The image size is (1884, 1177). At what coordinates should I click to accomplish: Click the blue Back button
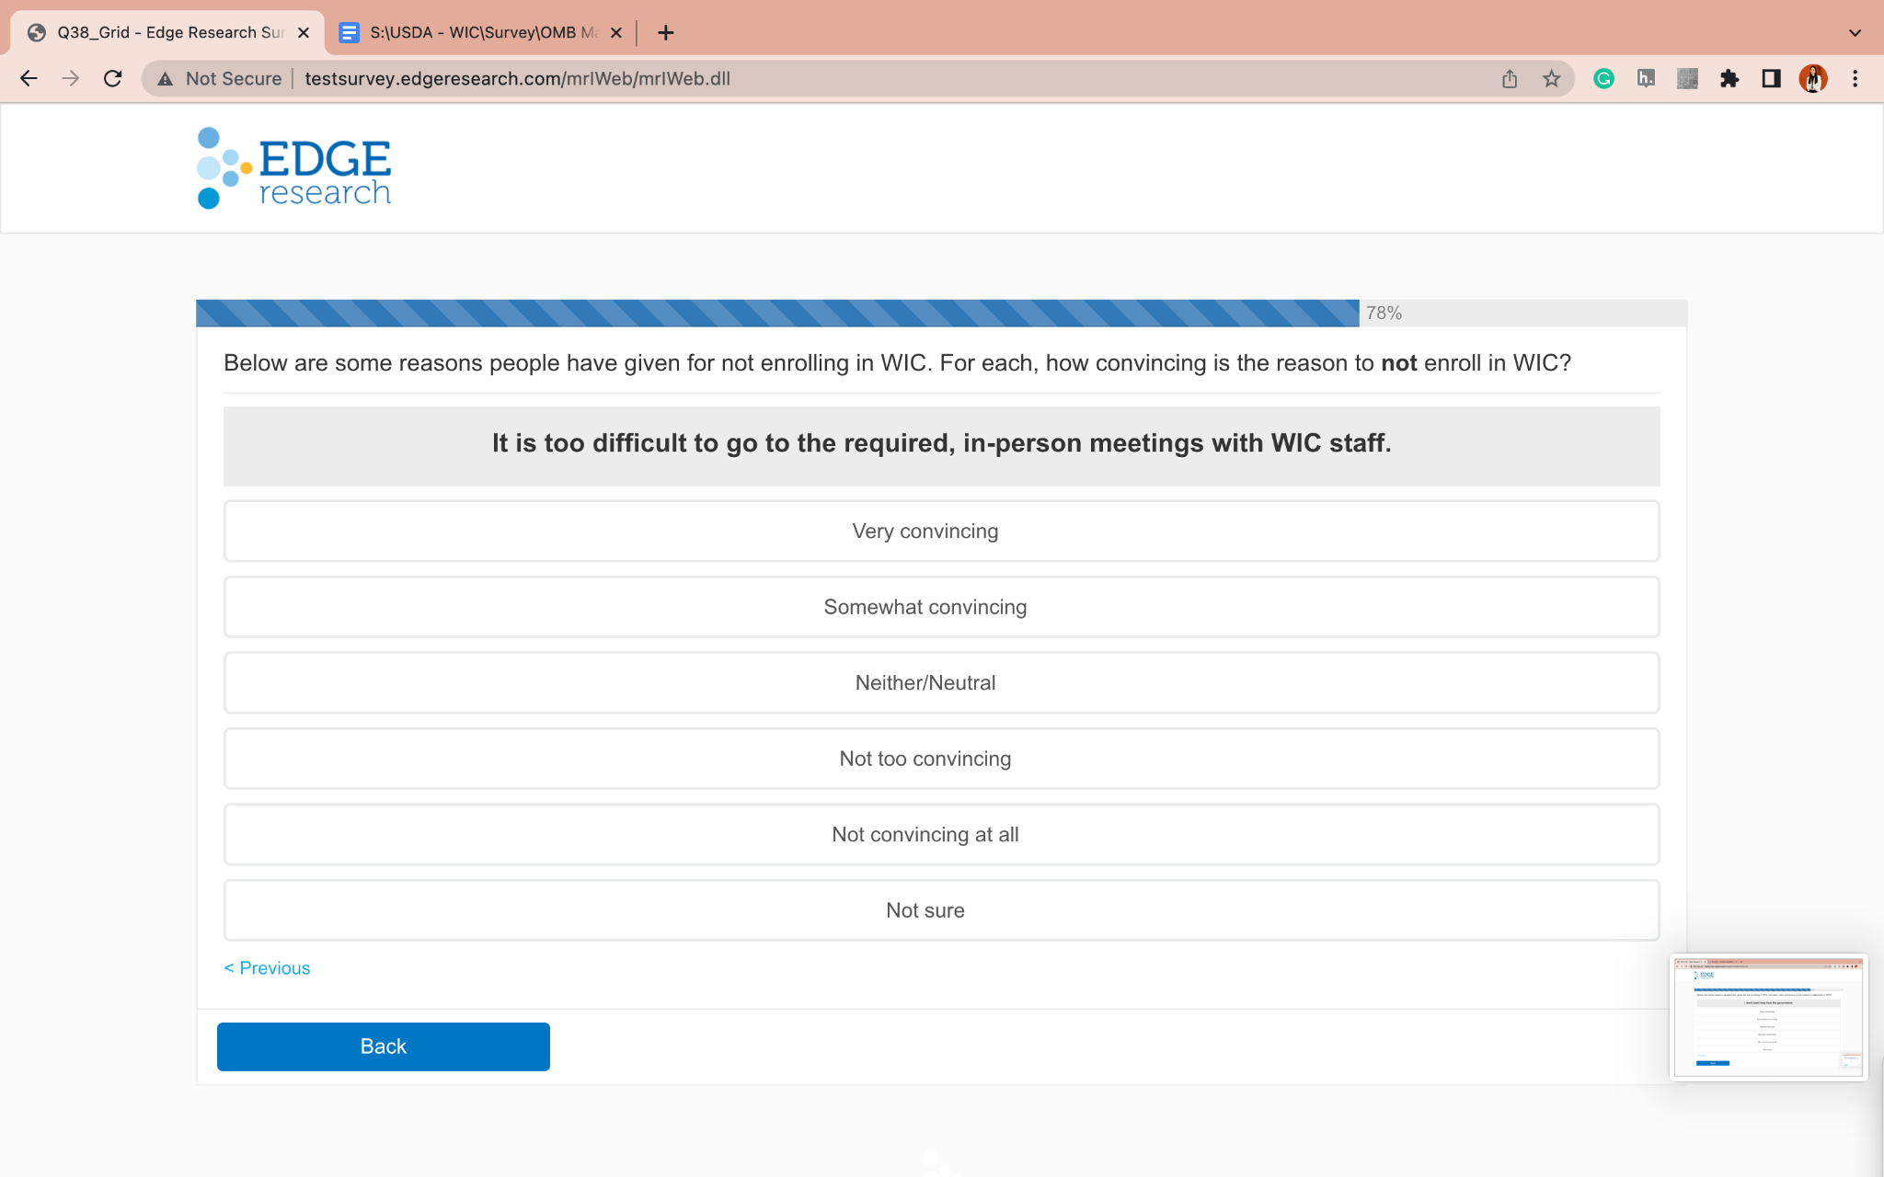383,1046
